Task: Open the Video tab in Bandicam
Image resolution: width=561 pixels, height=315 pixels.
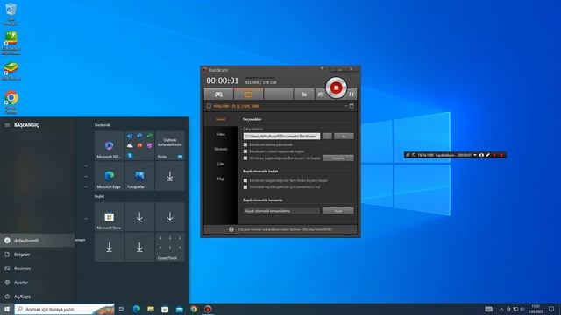Action: pos(221,134)
